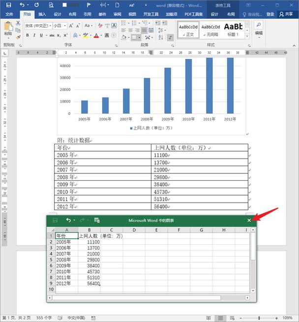This screenshot has height=322, width=299.
Task: Apply character border icon
Action: [114, 26]
